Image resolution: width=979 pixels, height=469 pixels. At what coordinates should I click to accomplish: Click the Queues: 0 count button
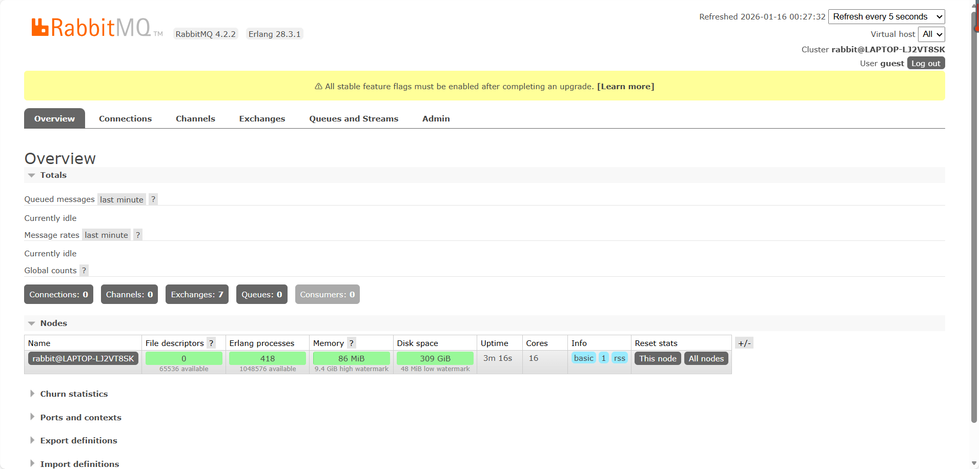[261, 294]
